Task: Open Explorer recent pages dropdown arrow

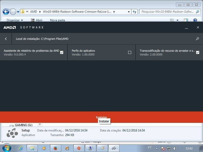Action: coord(18,12)
